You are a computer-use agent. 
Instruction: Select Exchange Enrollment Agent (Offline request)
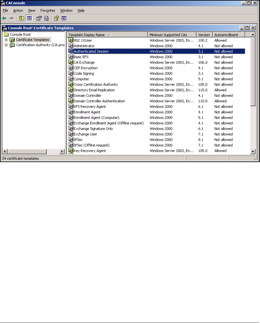point(109,123)
